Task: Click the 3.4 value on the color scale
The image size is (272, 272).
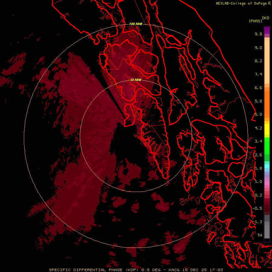Action: point(258,141)
